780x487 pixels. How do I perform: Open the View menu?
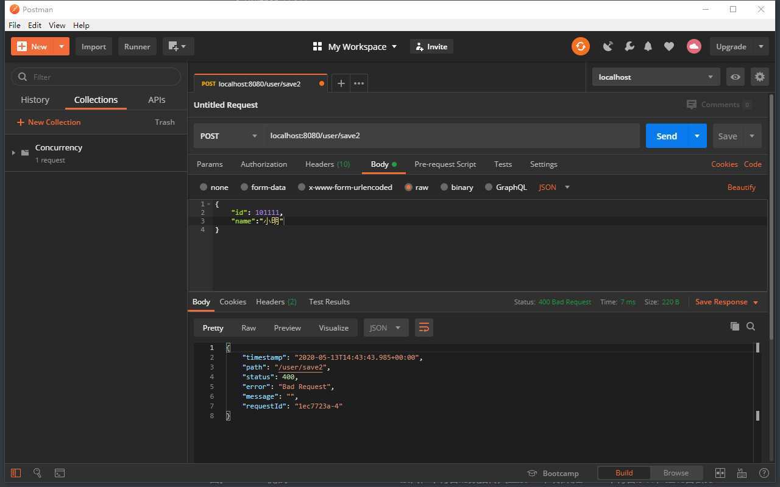[x=57, y=25]
